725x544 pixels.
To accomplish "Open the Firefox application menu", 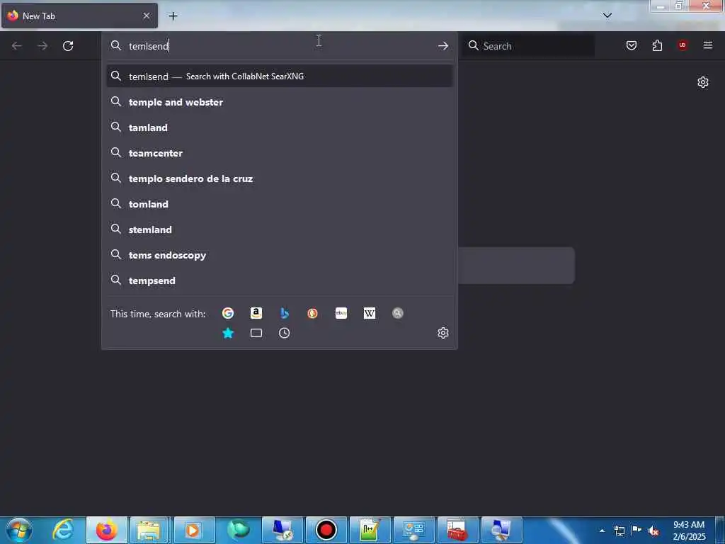I will click(x=708, y=45).
